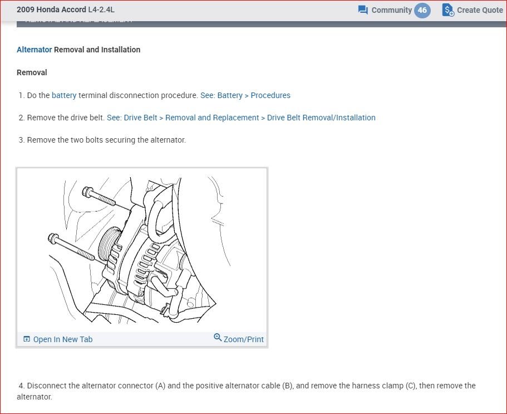Screen dimensions: 507x414
Task: Click the Community chat bubble icon
Action: pyautogui.click(x=363, y=10)
